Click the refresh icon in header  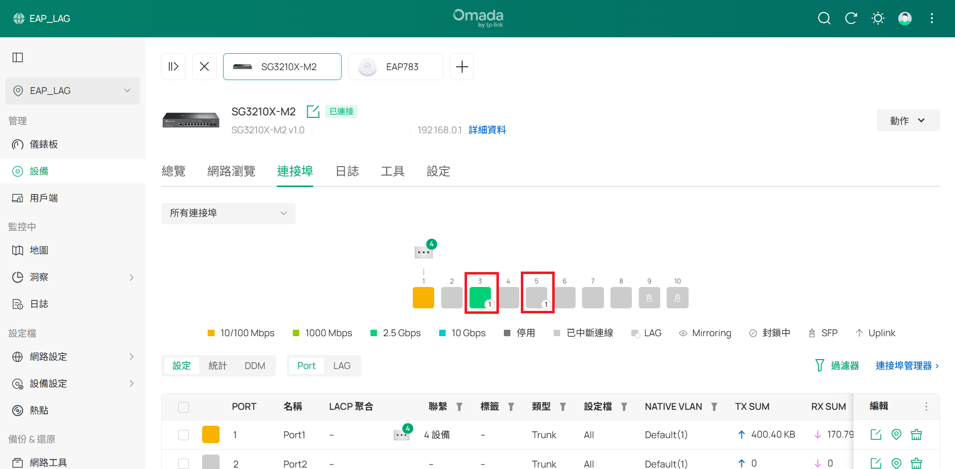851,18
